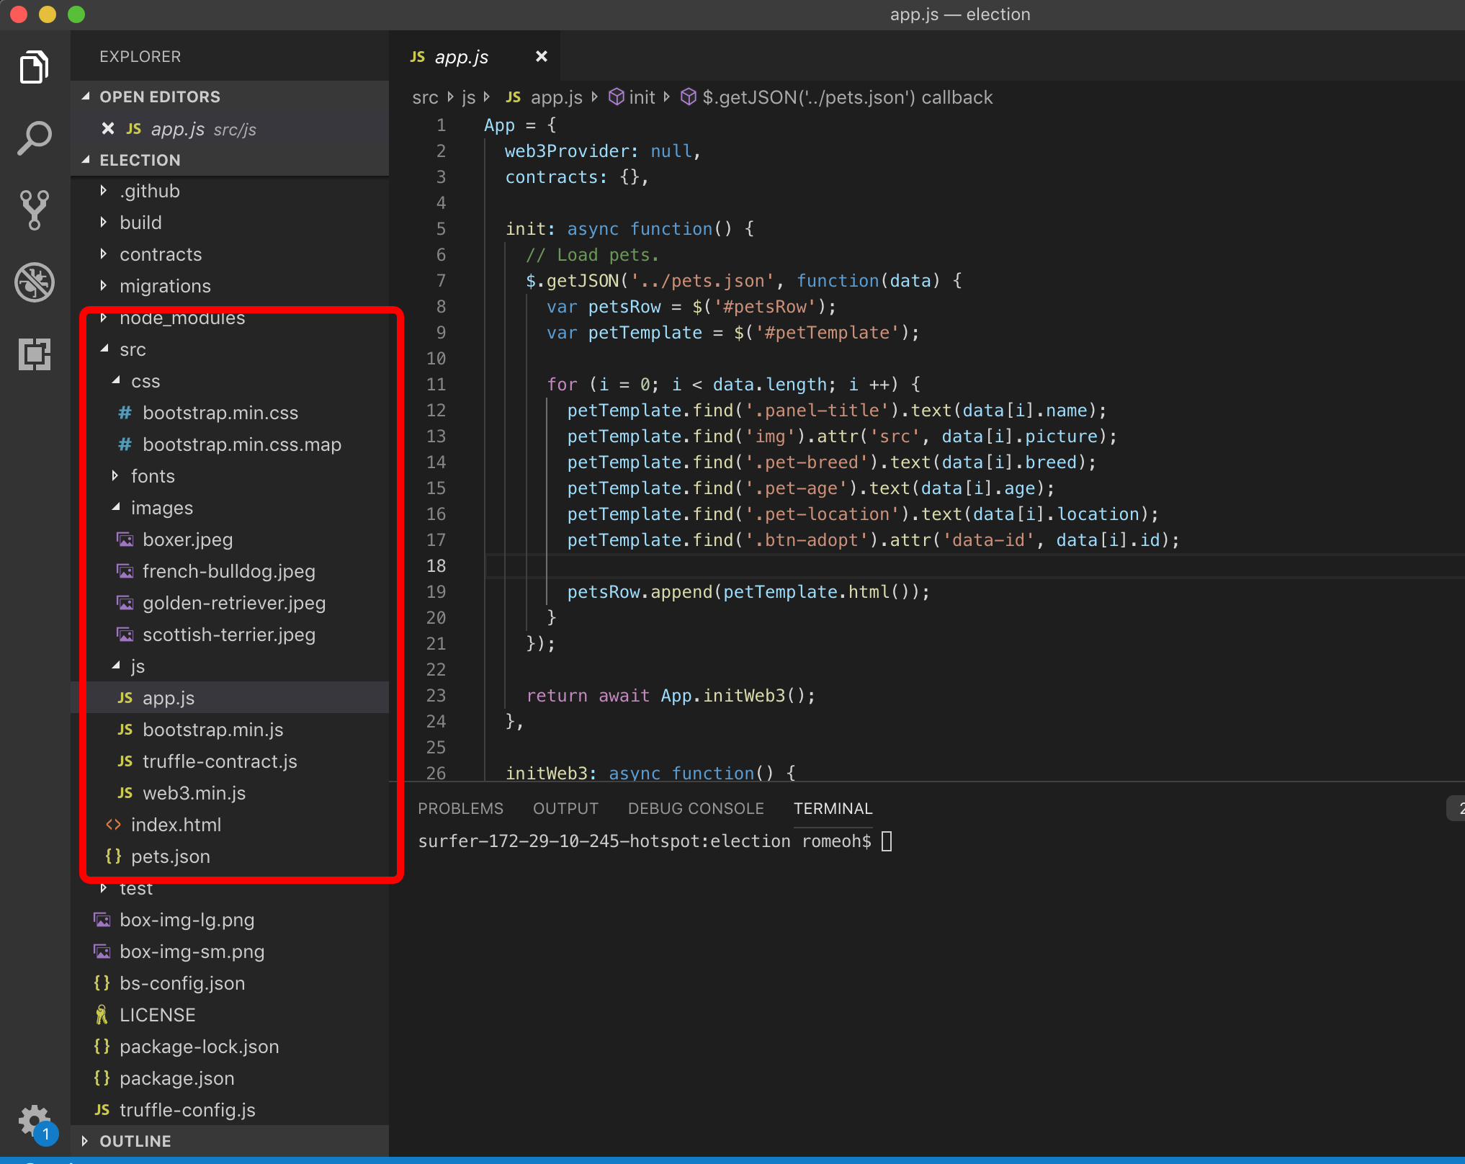Open the Source Control view

(x=34, y=210)
